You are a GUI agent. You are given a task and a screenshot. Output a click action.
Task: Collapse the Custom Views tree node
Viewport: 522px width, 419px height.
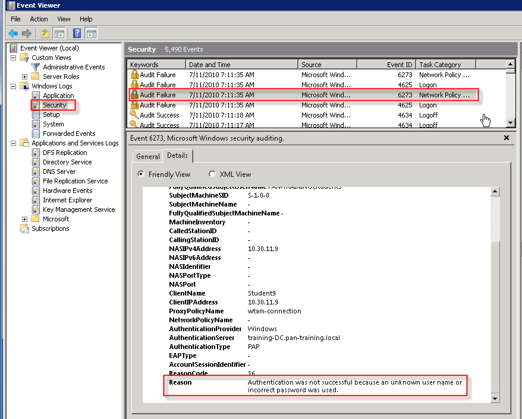14,58
